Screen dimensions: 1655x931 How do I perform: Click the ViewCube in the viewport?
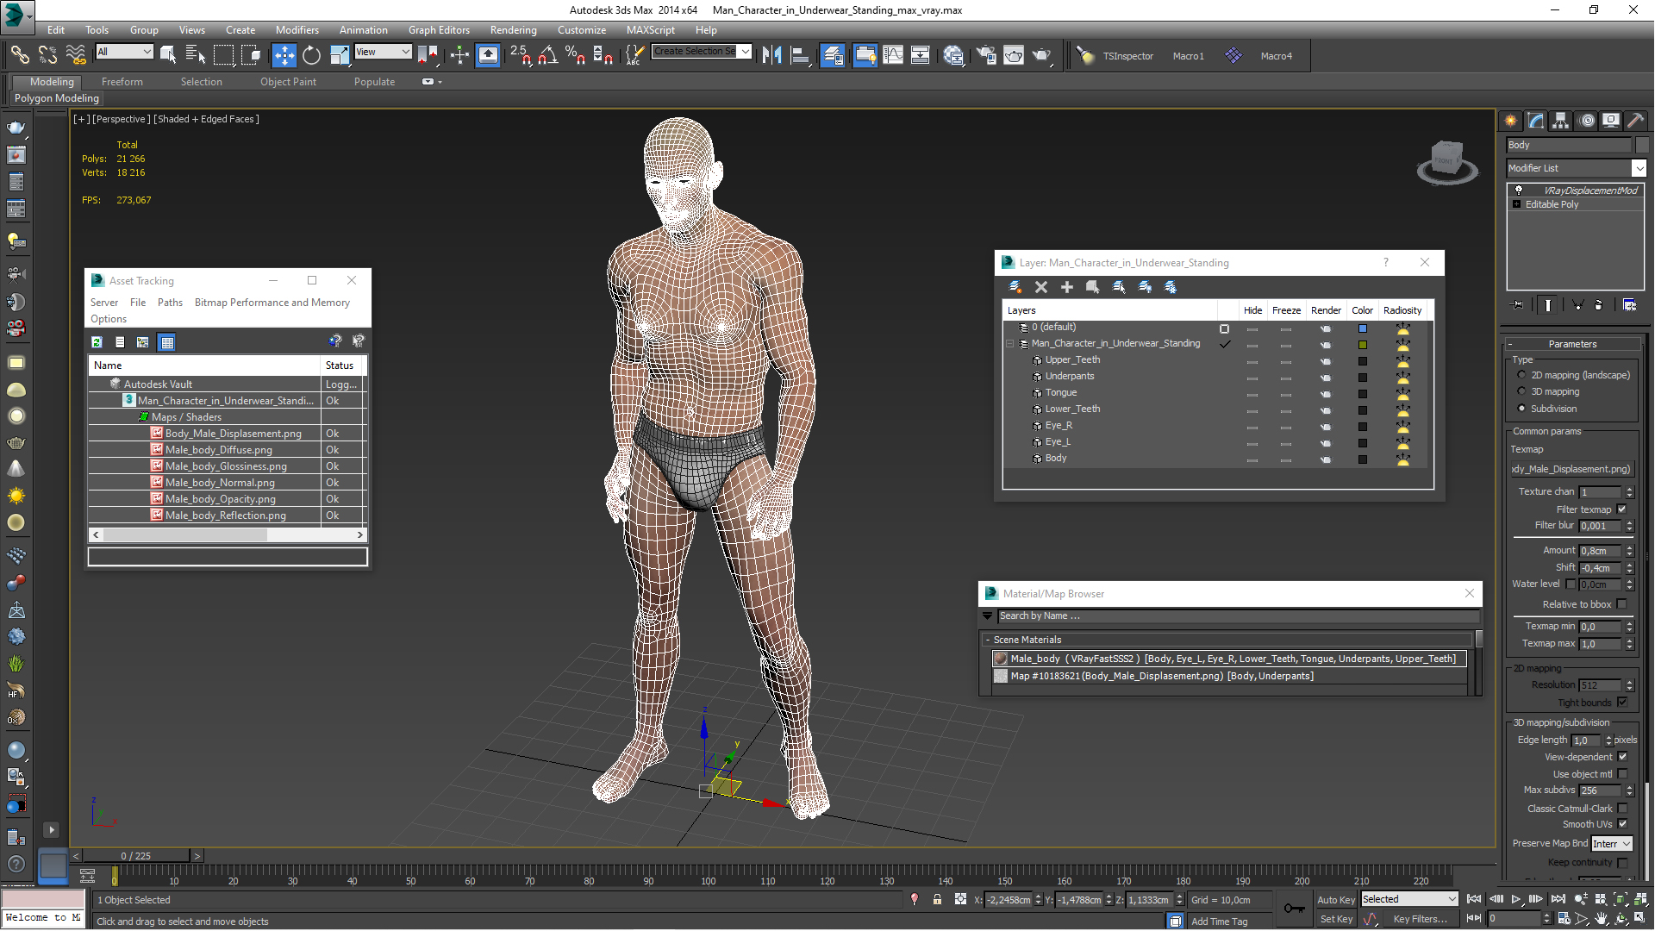[x=1447, y=161]
